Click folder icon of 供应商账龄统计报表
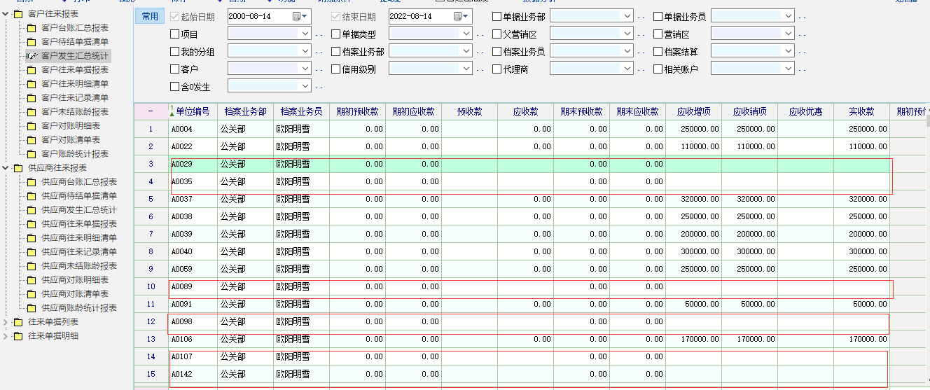Screen dimensions: 930x390 pyautogui.click(x=32, y=308)
